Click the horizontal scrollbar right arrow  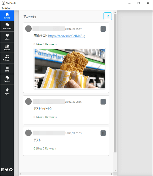tap(112, 174)
